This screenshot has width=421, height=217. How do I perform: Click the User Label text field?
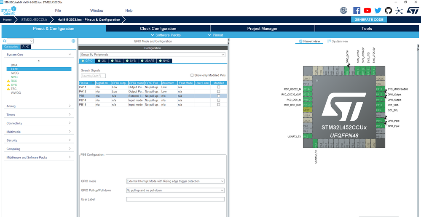point(175,199)
